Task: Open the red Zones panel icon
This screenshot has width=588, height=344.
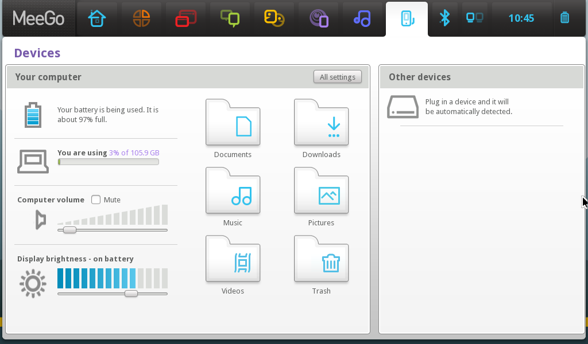Action: (x=185, y=18)
